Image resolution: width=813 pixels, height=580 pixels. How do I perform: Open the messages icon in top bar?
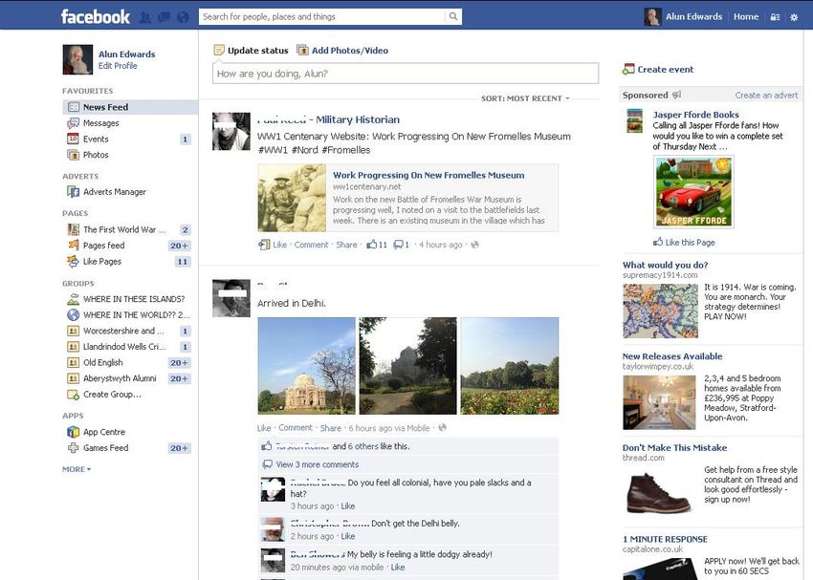tap(164, 17)
